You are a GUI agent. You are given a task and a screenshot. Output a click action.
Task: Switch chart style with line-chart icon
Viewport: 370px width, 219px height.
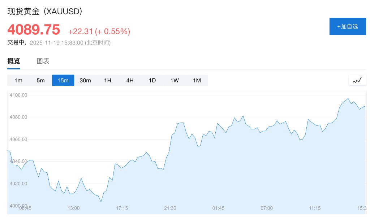[357, 80]
